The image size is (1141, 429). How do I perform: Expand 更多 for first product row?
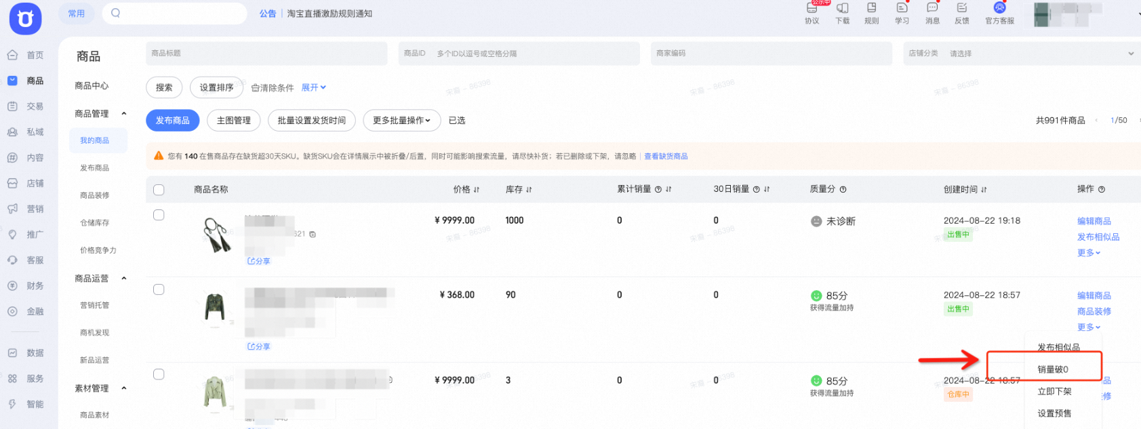coord(1089,253)
